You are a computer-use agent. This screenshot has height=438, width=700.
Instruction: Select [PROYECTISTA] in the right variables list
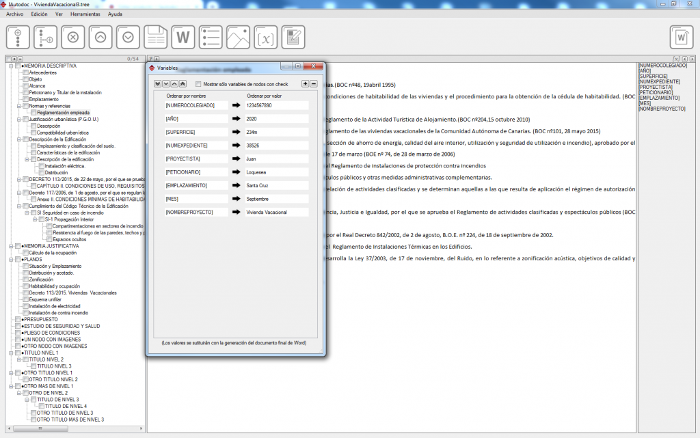click(656, 87)
